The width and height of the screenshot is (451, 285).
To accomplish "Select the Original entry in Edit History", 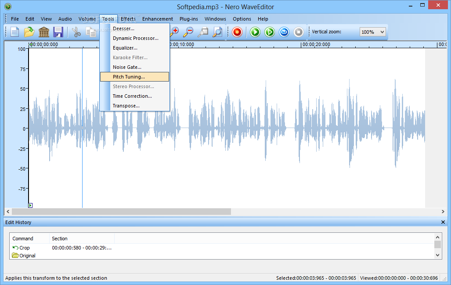I will pyautogui.click(x=27, y=256).
